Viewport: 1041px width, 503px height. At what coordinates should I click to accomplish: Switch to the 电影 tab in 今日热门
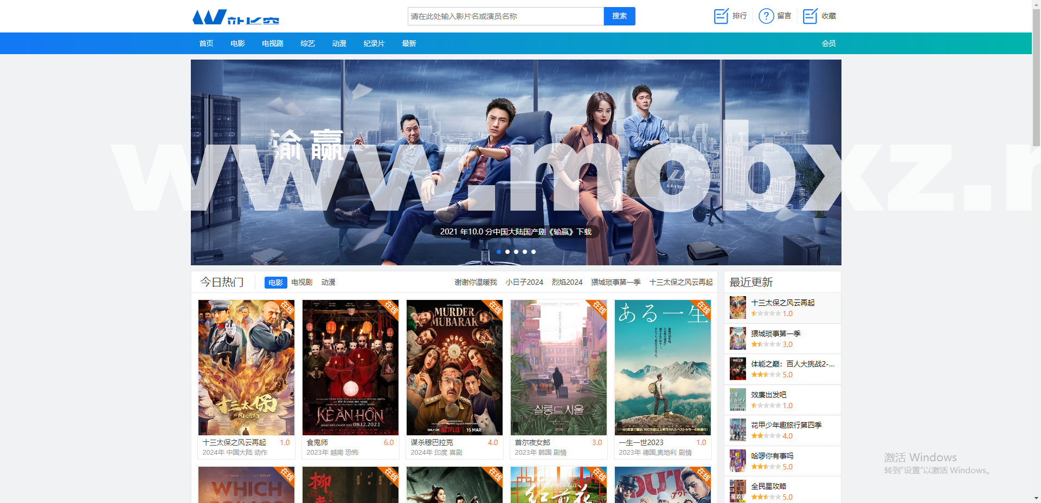(x=275, y=283)
